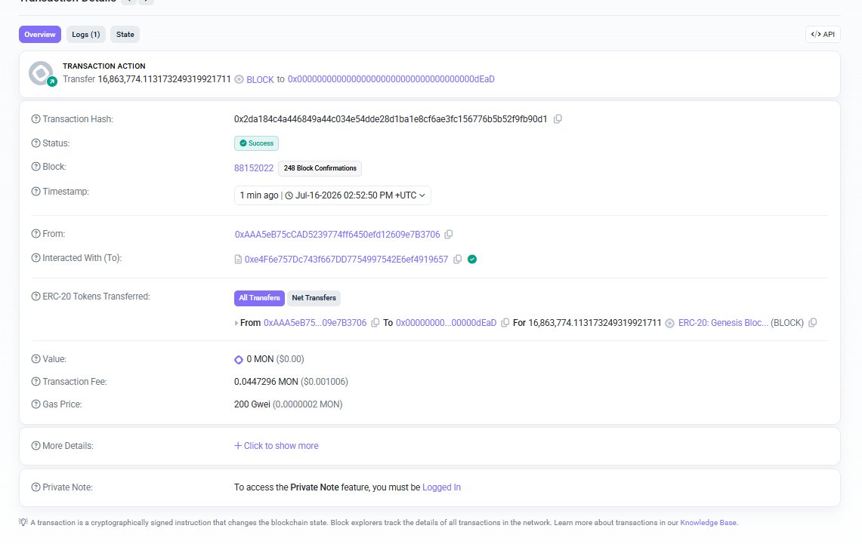Click From help icon
862x544 pixels.
(36, 234)
